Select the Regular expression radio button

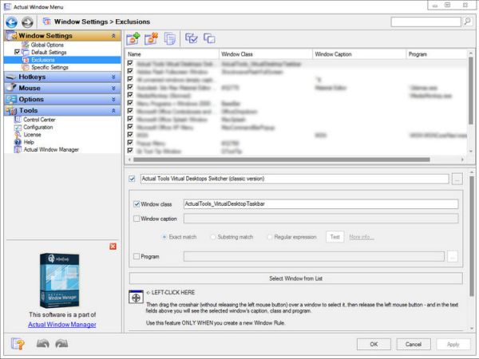270,237
